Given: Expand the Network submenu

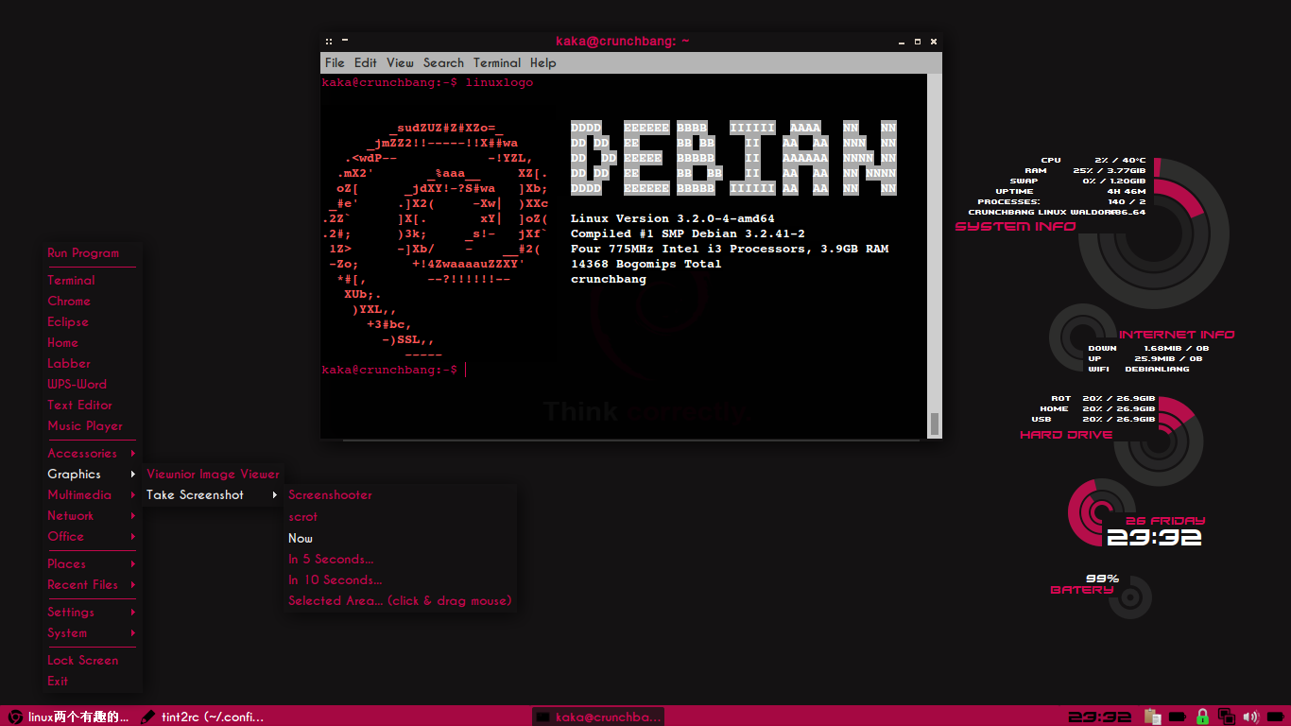Looking at the screenshot, I should pos(92,515).
